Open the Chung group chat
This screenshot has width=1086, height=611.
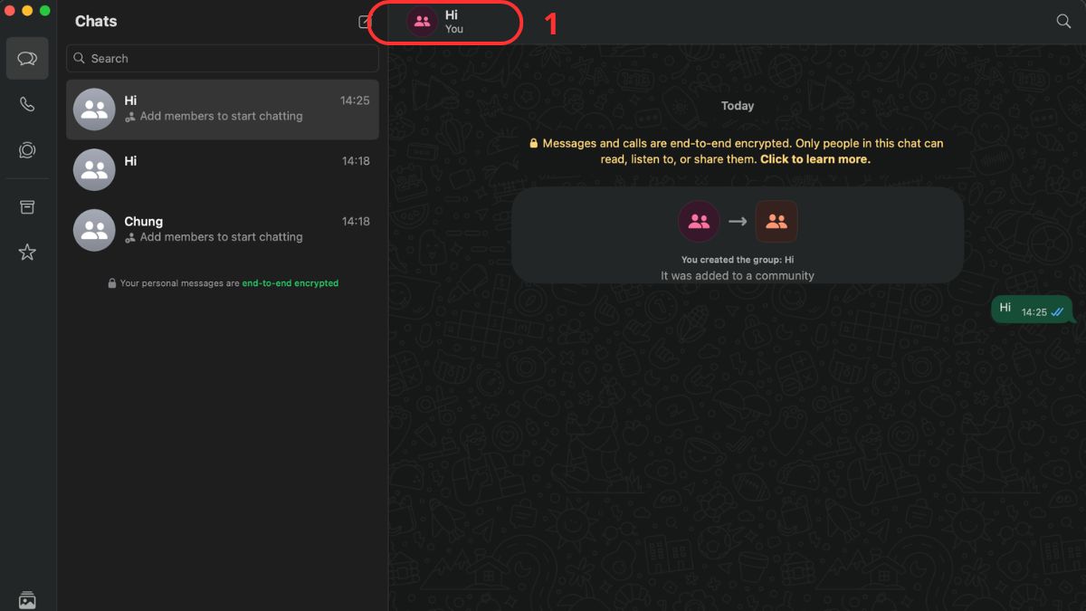(223, 230)
